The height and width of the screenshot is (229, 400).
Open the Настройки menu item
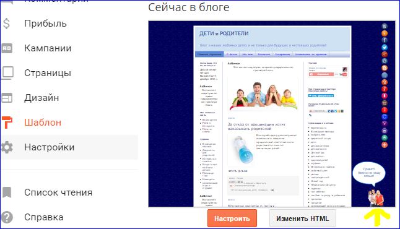[x=50, y=147]
